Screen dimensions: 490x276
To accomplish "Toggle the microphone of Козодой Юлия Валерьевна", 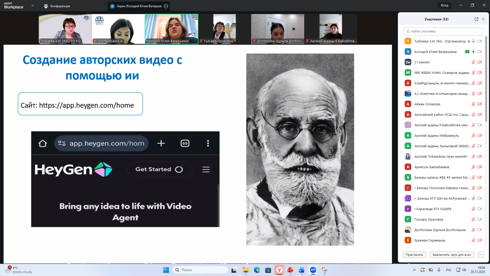I will click(x=473, y=52).
